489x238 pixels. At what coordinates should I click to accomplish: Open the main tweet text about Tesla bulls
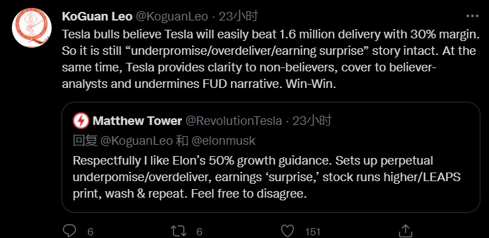click(270, 59)
